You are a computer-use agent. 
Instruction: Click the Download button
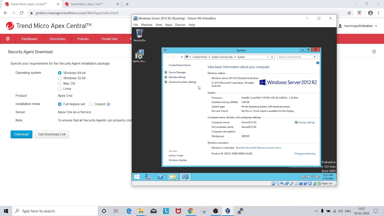point(21,134)
